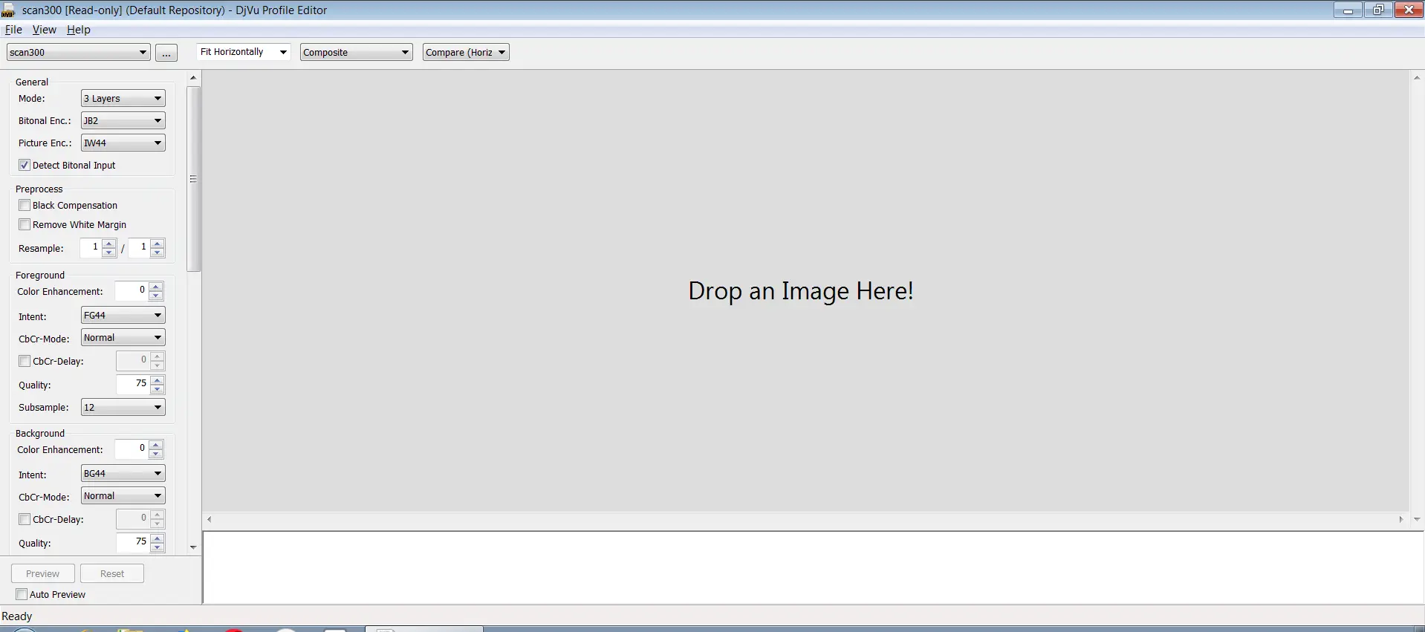1425x632 pixels.
Task: Open the Help menu
Action: click(78, 30)
